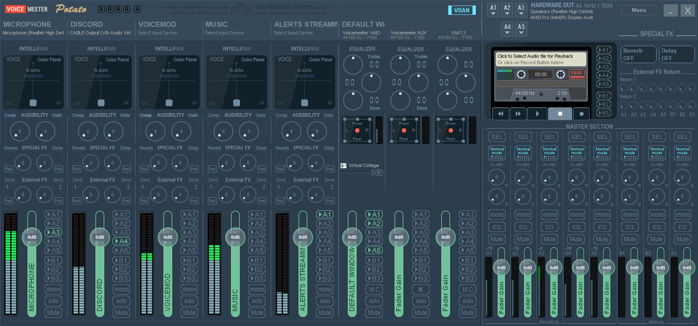Screen dimensions: 698x326
Task: Disable A3 routing on Microphone strip
Action: pos(53,232)
